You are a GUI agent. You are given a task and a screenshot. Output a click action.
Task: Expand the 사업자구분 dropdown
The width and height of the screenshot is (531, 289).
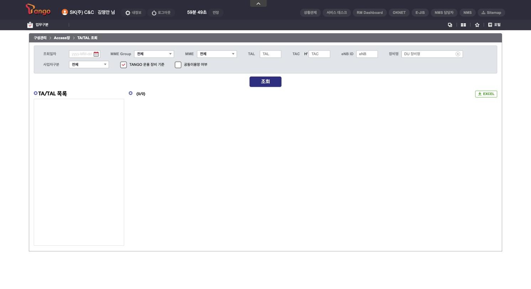(89, 64)
